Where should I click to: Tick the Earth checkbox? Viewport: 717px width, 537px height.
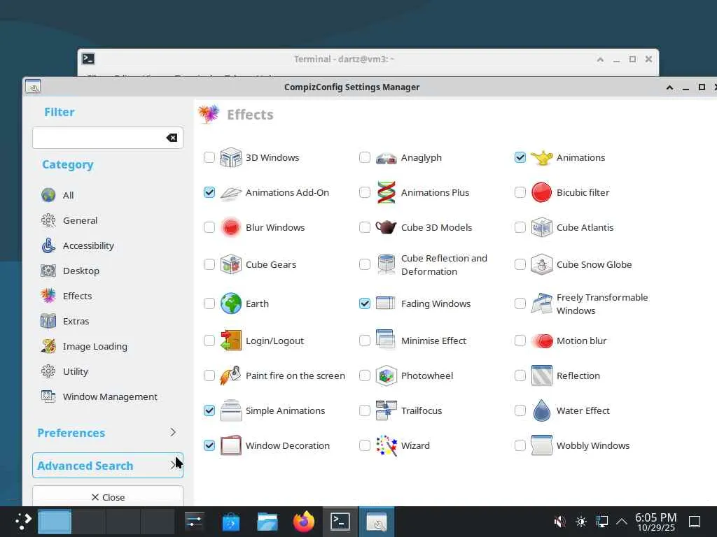[x=209, y=303]
